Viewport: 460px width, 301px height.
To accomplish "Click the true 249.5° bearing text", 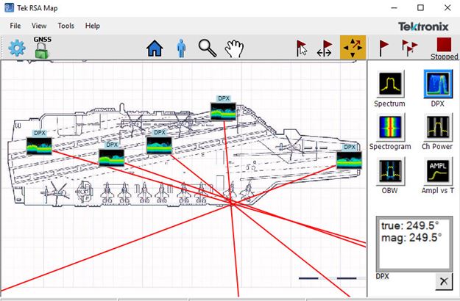I will click(410, 225).
